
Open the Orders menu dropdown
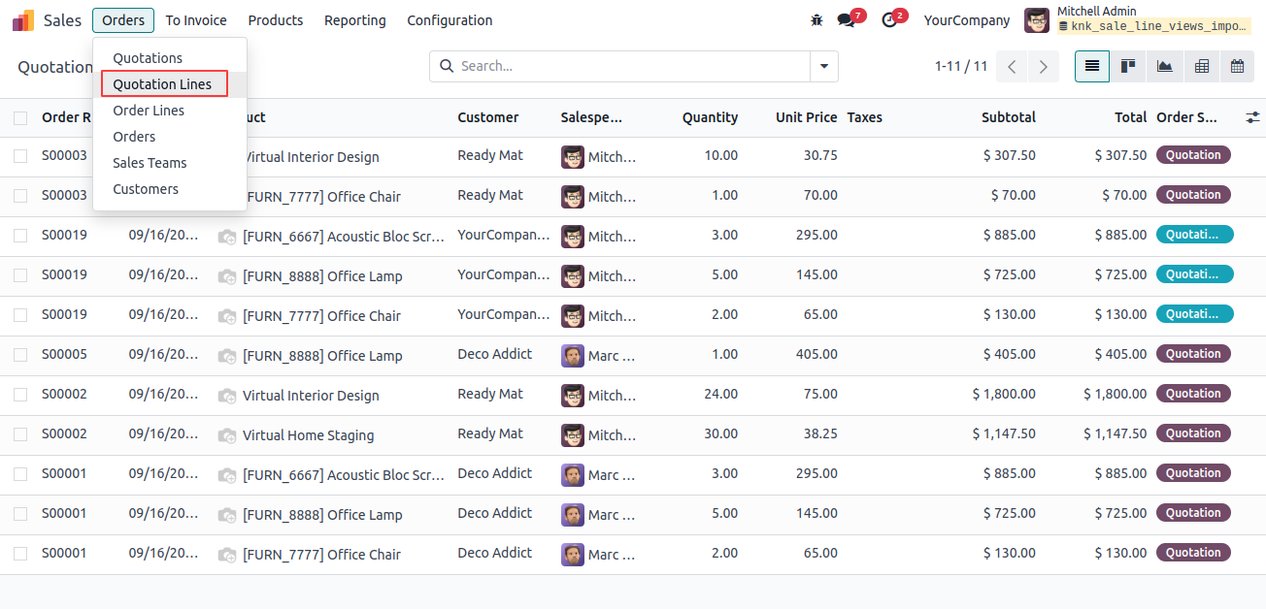point(123,20)
